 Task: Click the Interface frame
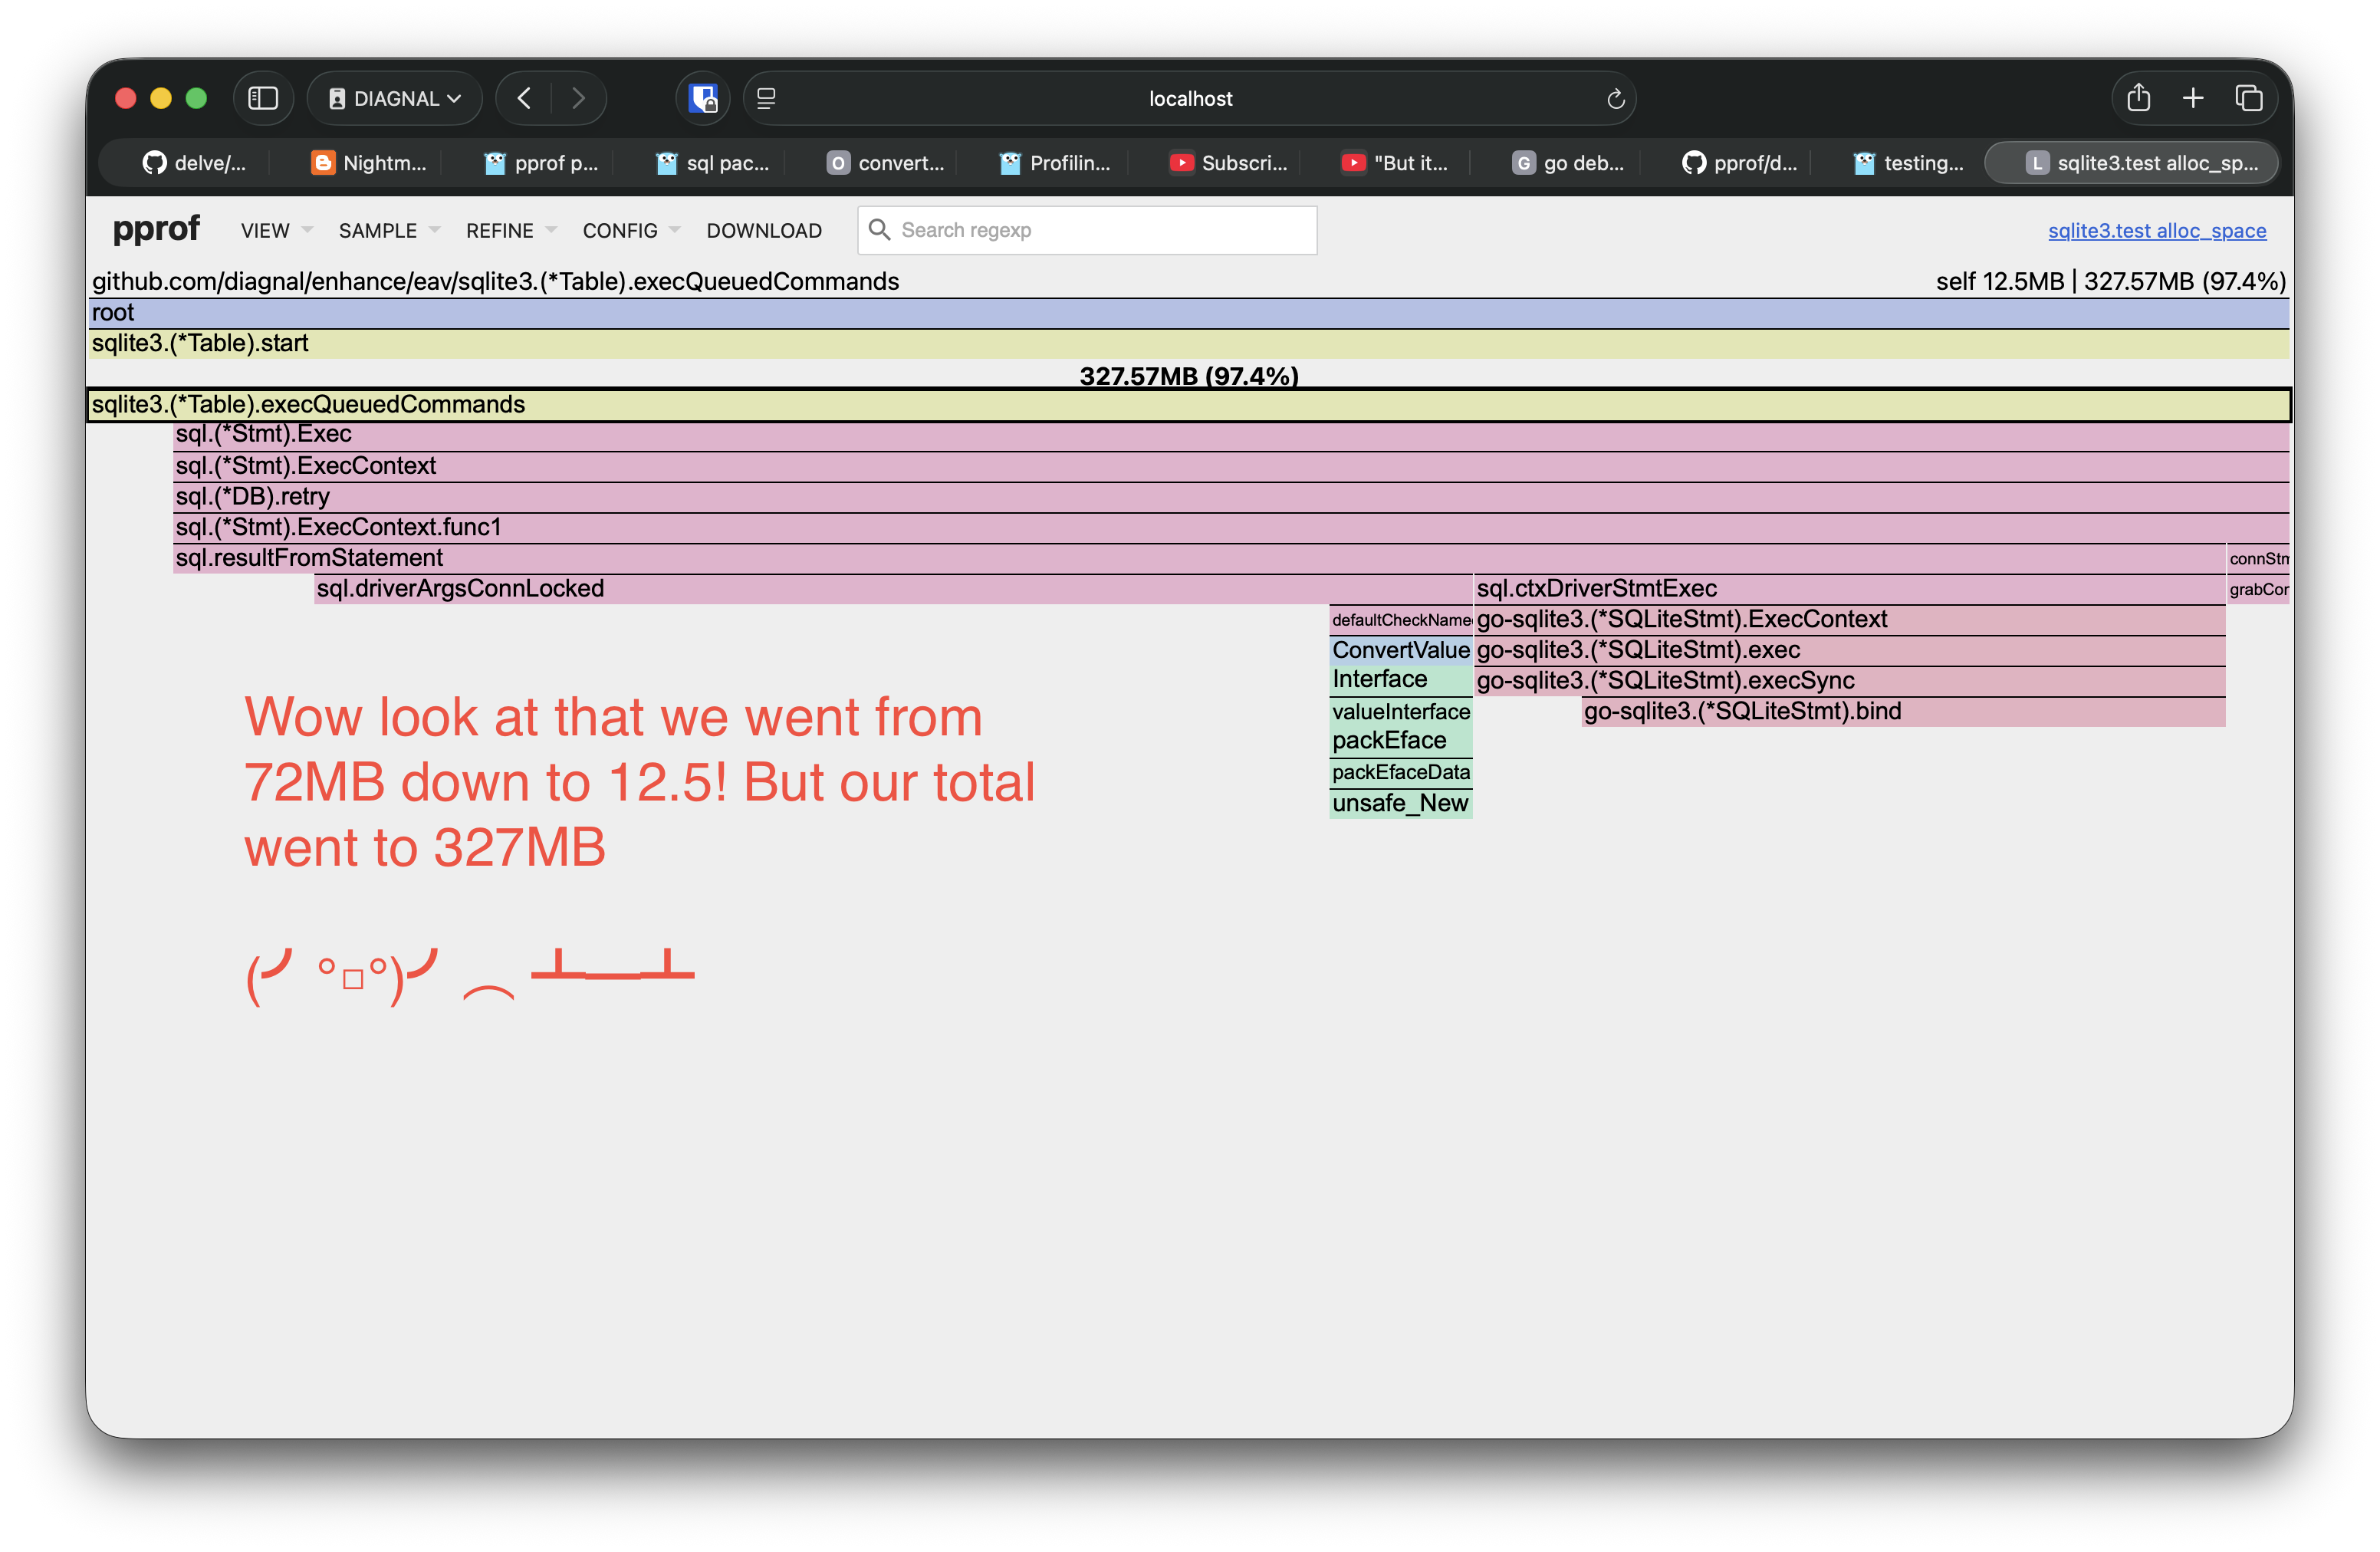pos(1401,680)
